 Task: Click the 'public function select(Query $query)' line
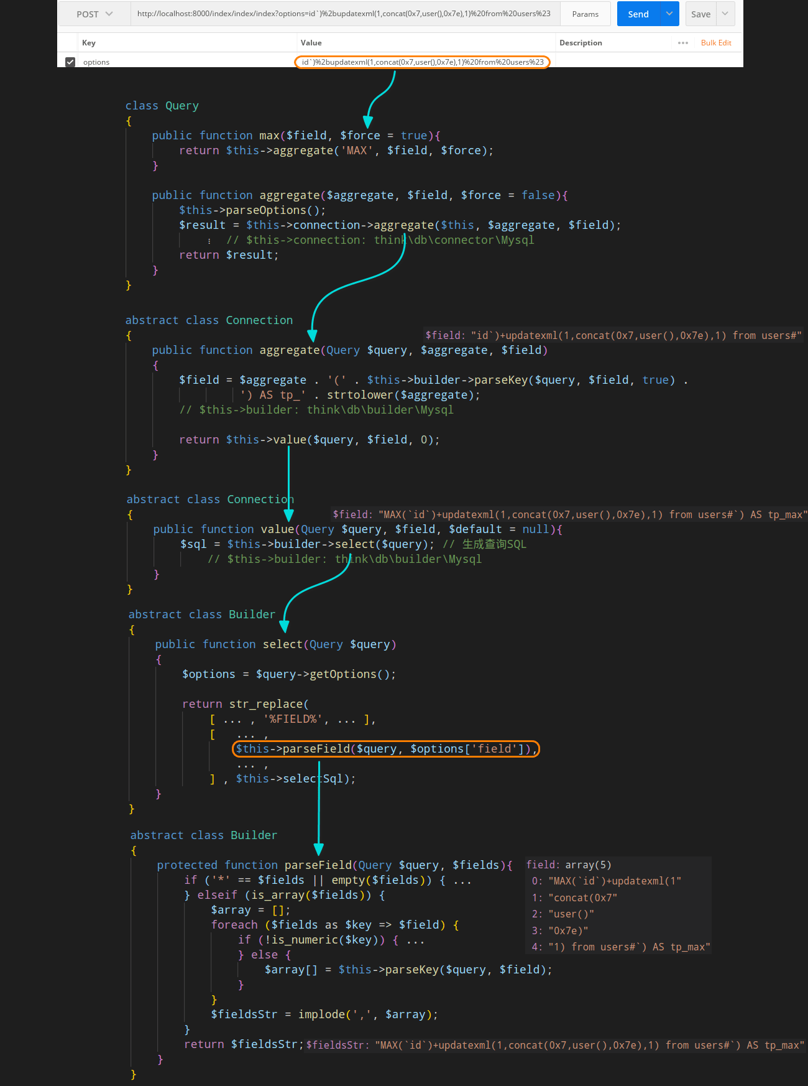click(x=276, y=644)
